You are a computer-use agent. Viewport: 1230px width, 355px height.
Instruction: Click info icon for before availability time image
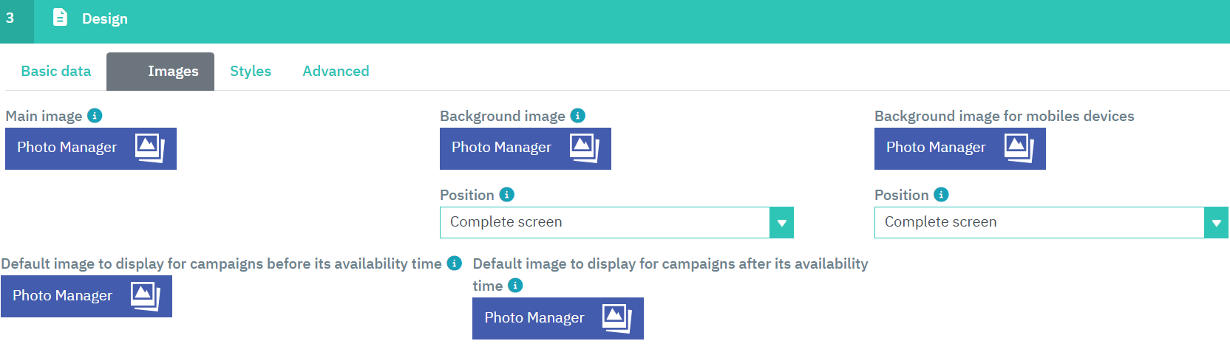click(455, 263)
